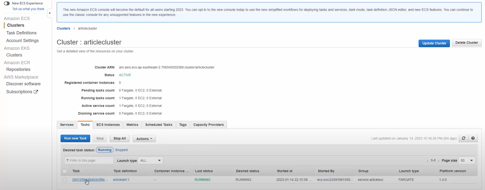Click the Stop button

(x=100, y=138)
